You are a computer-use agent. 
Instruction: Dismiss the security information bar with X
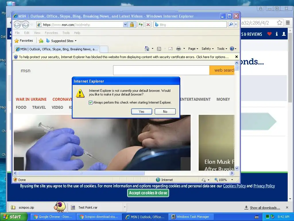coord(237,57)
